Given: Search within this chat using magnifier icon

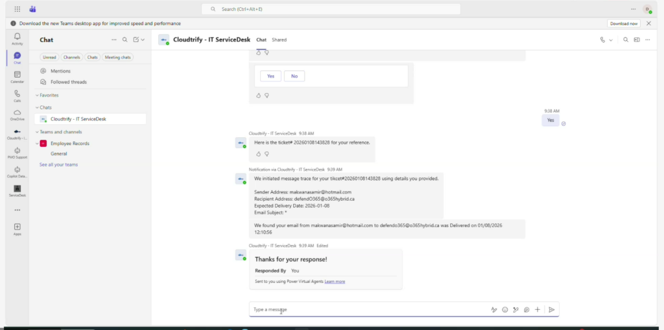Looking at the screenshot, I should coord(626,39).
